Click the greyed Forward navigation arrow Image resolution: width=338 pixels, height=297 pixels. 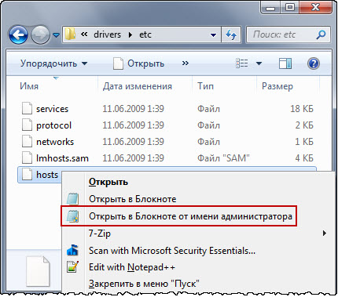click(40, 34)
